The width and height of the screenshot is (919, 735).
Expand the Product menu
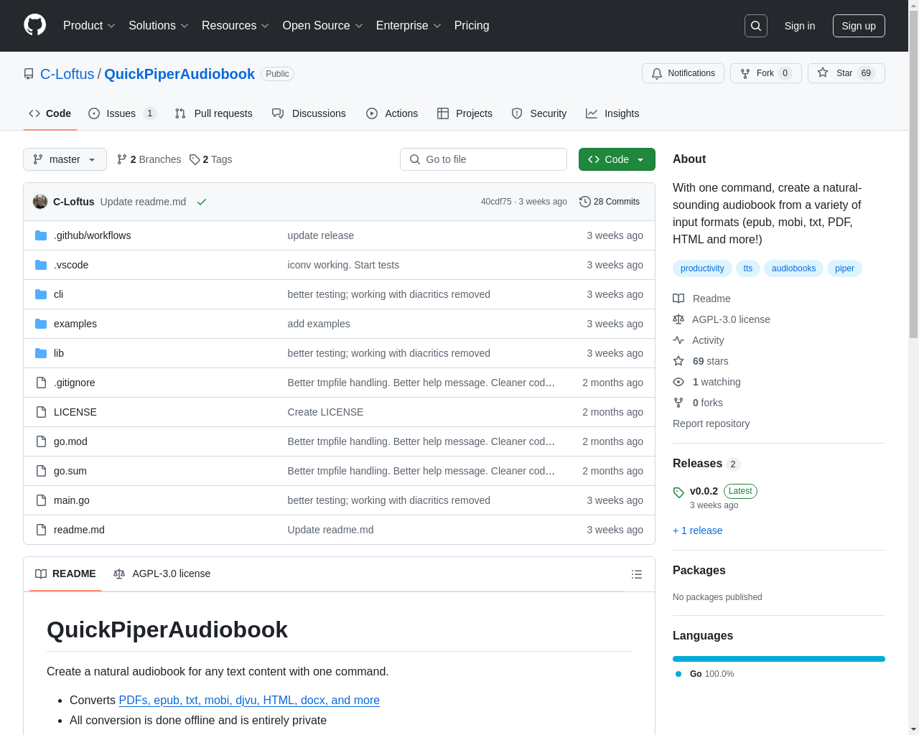89,26
